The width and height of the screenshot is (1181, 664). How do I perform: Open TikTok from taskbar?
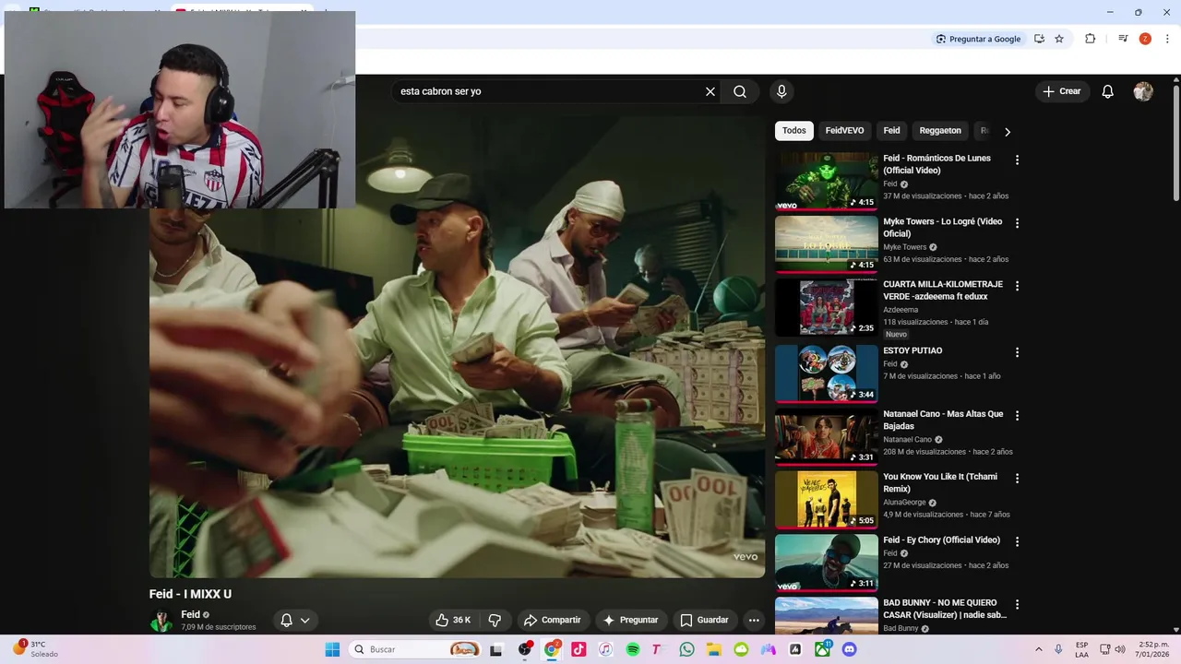point(579,649)
